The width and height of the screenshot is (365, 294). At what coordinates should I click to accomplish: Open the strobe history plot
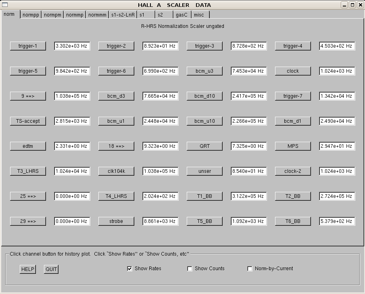116,221
